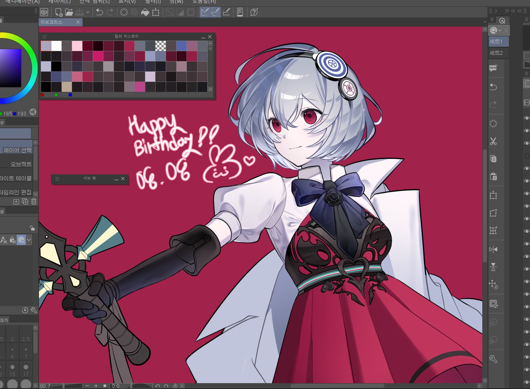Click clear outside selection icon

point(134,12)
